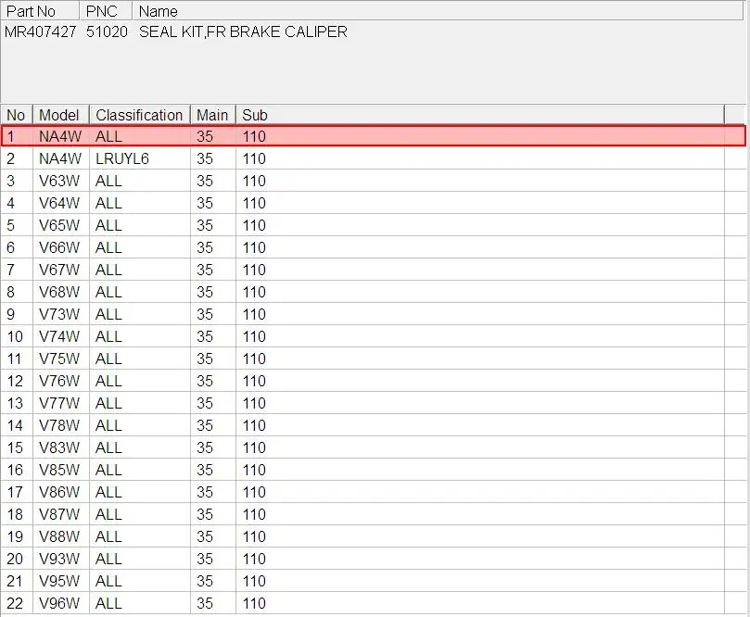Select model V74W in row 10
This screenshot has height=617, width=750.
click(59, 336)
